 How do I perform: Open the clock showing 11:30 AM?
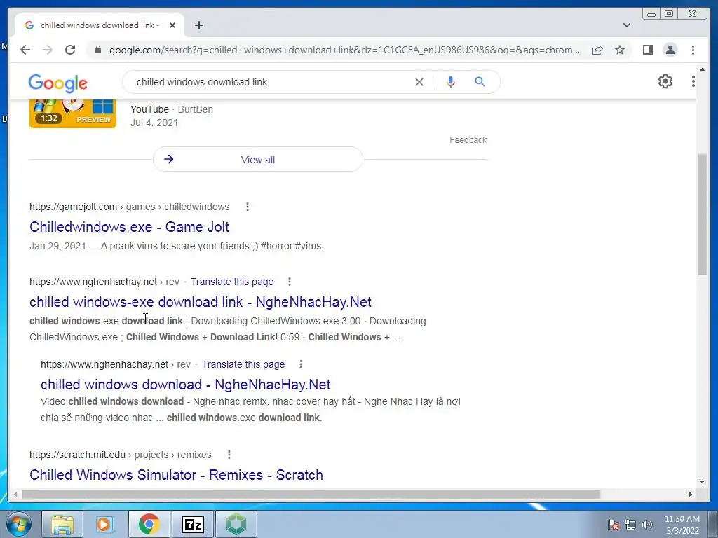[x=682, y=525]
